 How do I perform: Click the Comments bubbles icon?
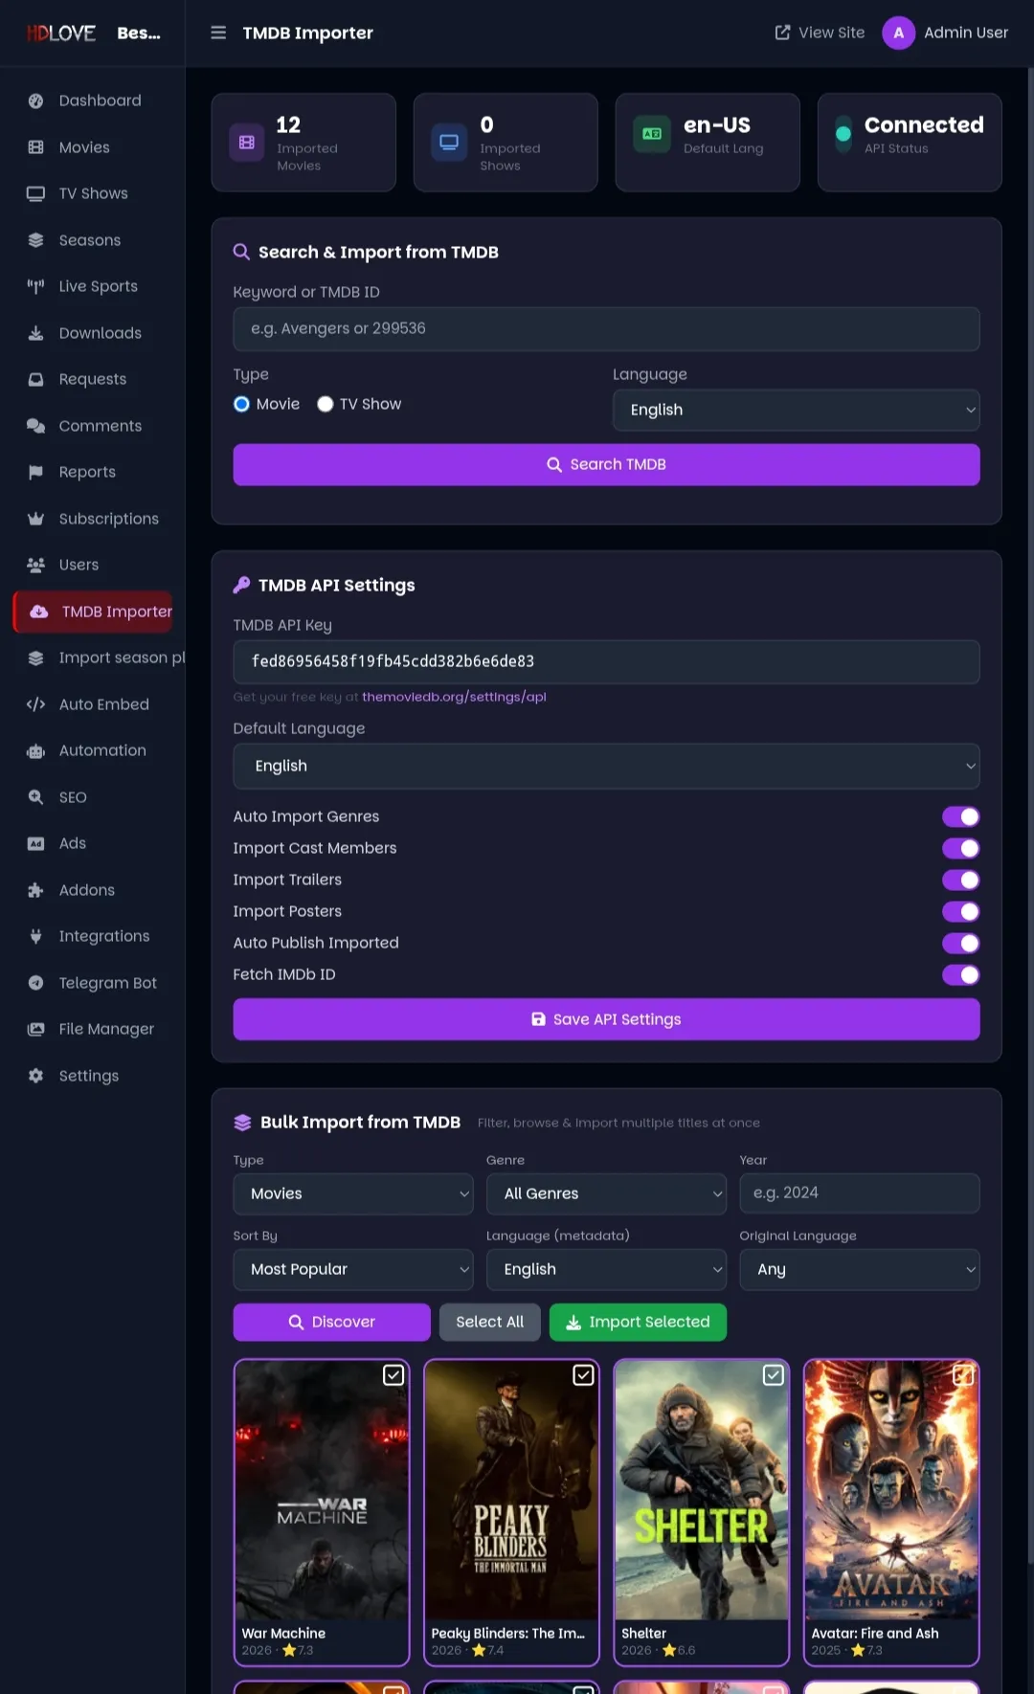click(x=35, y=426)
